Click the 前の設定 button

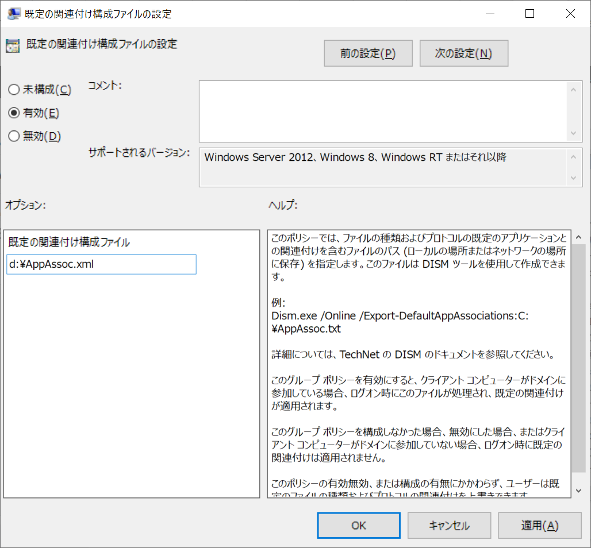(368, 53)
